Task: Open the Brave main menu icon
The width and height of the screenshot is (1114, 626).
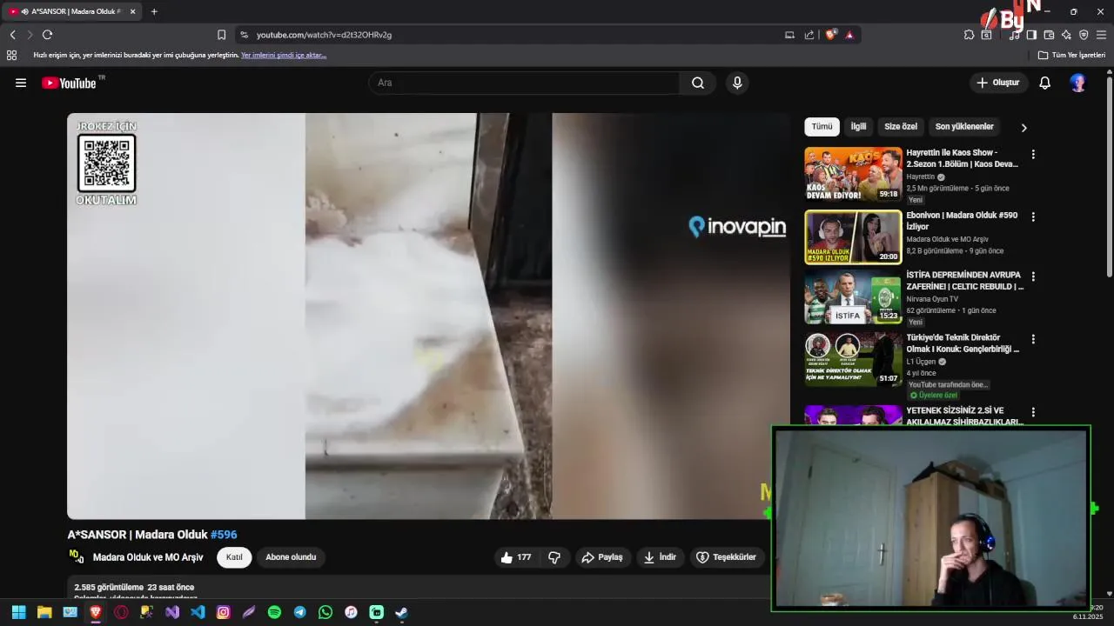Action: click(1101, 35)
